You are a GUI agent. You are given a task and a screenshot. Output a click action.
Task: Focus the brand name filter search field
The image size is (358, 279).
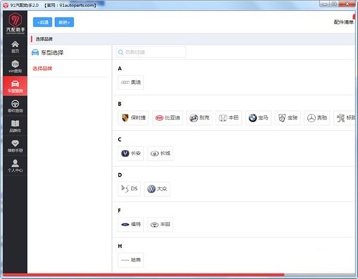coord(151,52)
